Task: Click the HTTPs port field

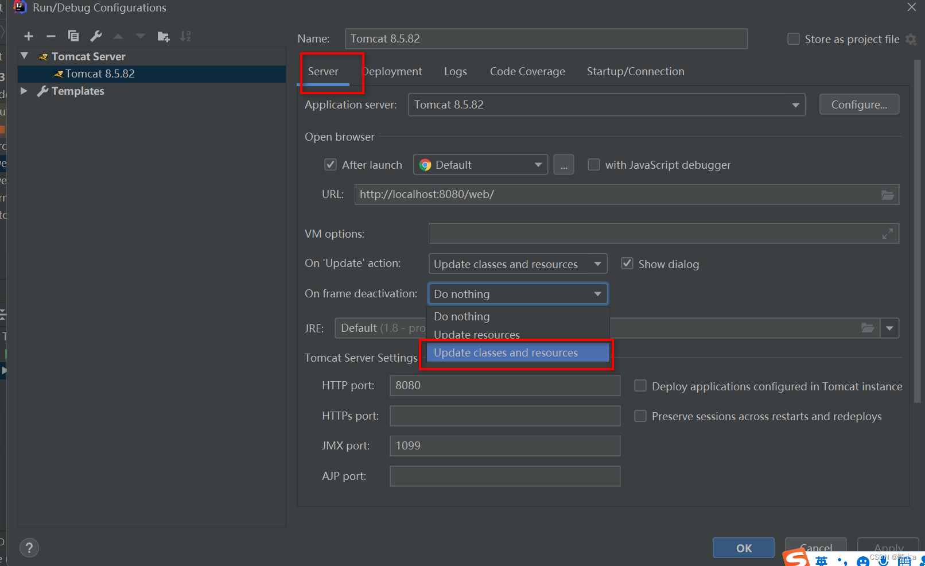Action: click(505, 416)
